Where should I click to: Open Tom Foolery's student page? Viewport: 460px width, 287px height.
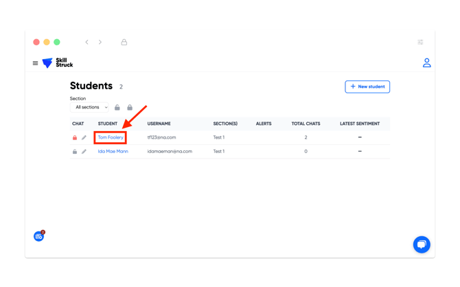[x=111, y=137]
